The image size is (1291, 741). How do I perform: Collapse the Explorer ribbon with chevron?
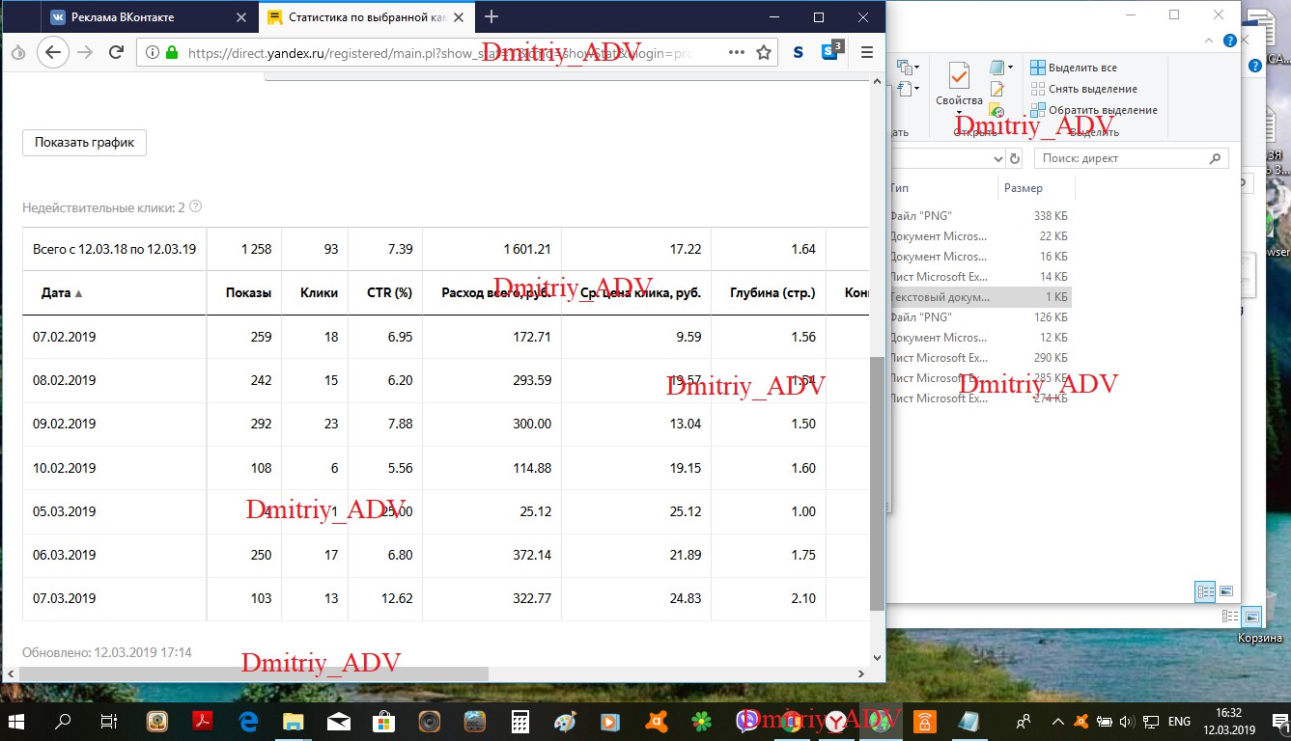click(1209, 41)
